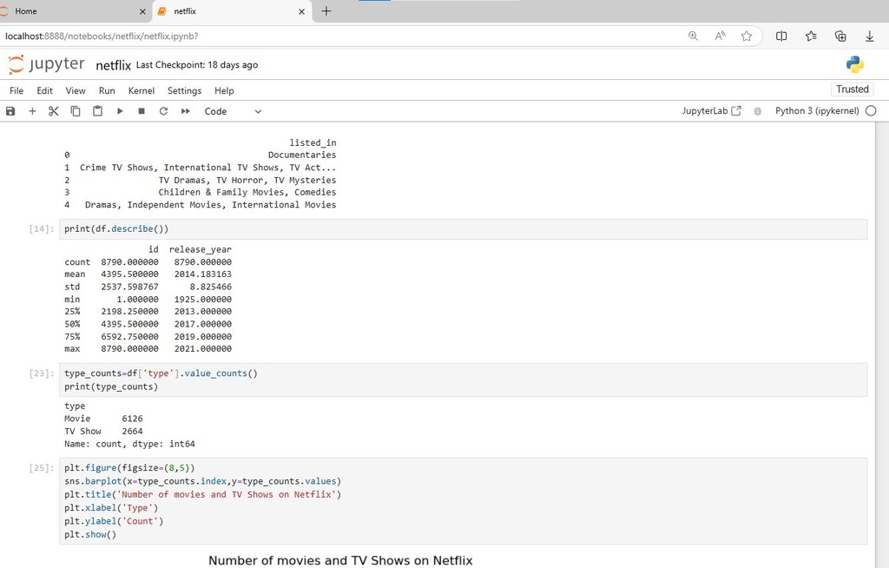This screenshot has width=889, height=568.
Task: Click the Python logo icon
Action: tap(854, 64)
